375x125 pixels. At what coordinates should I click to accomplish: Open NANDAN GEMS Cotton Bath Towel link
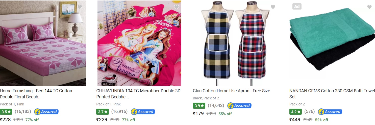332,94
